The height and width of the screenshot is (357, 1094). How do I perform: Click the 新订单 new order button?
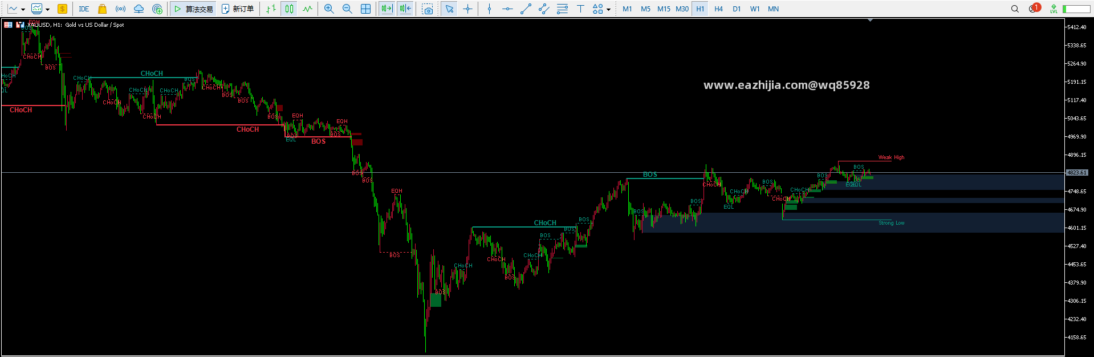click(x=238, y=9)
